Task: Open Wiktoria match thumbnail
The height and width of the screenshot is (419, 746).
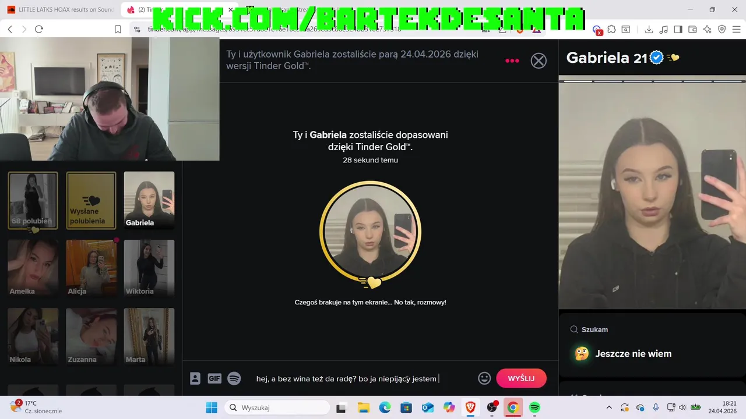Action: point(149,268)
